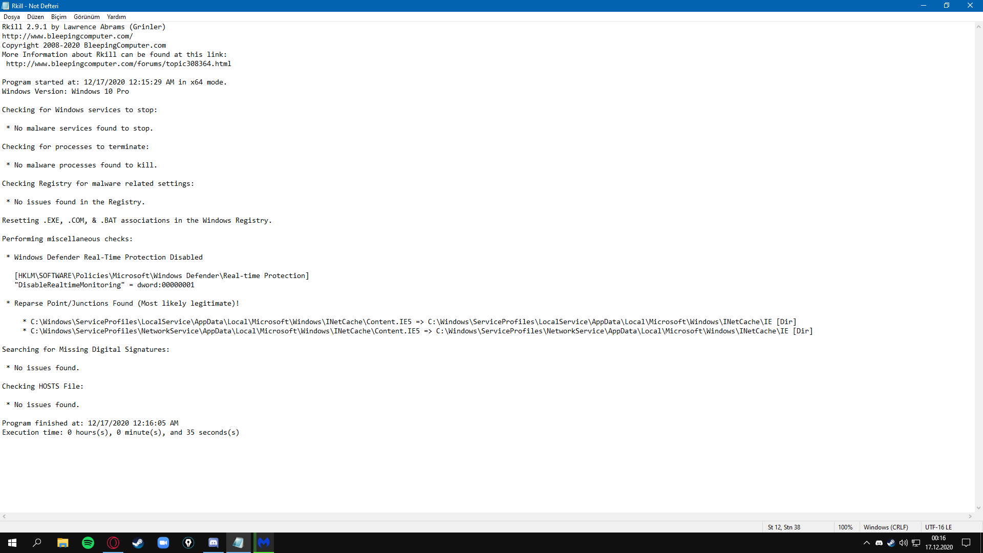983x553 pixels.
Task: Click the 'UTF-16 LE' encoding status entry
Action: tap(938, 527)
